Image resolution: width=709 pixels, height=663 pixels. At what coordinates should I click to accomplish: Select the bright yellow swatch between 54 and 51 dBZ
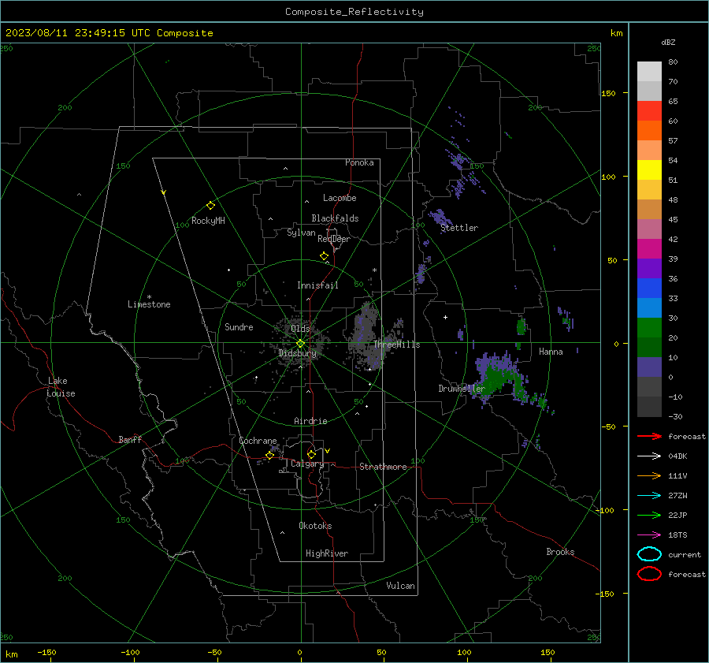649,170
